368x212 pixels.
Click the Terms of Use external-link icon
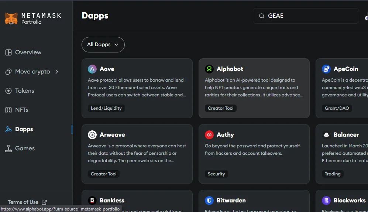click(44, 202)
